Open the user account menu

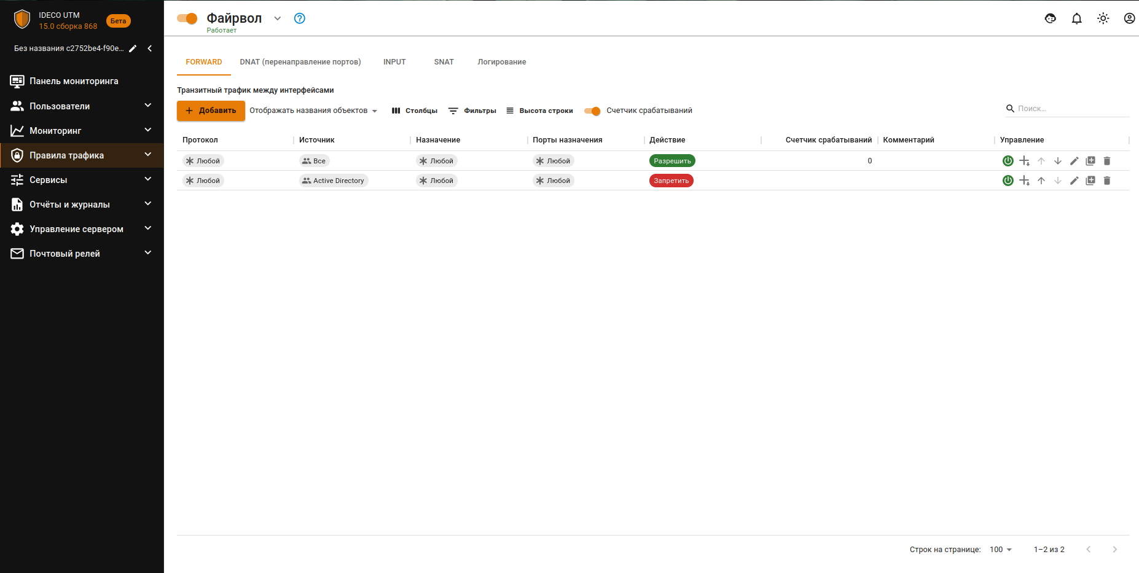pyautogui.click(x=1129, y=18)
